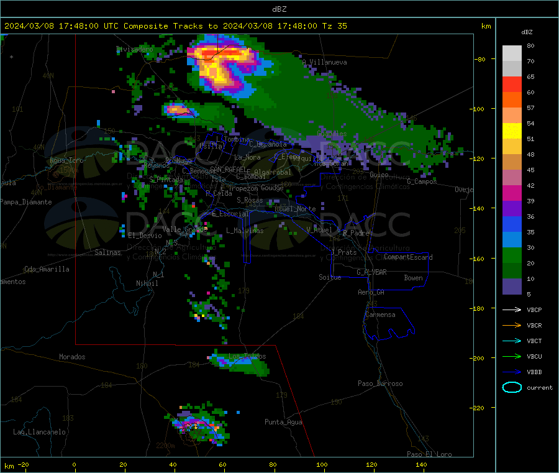559x473 pixels.
Task: Click the R_Padre label
Action: pos(356,233)
